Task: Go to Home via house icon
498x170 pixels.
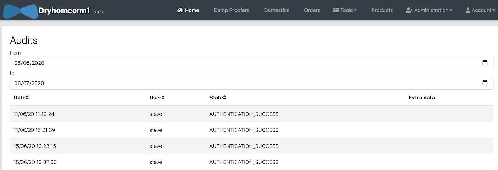Action: coord(180,10)
